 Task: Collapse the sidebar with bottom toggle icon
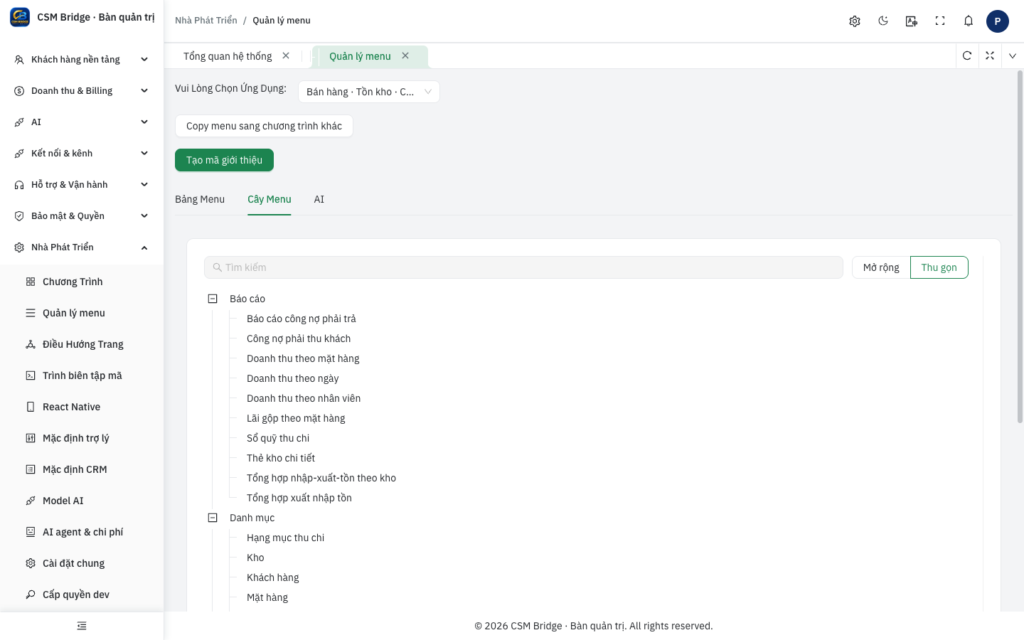tap(82, 626)
